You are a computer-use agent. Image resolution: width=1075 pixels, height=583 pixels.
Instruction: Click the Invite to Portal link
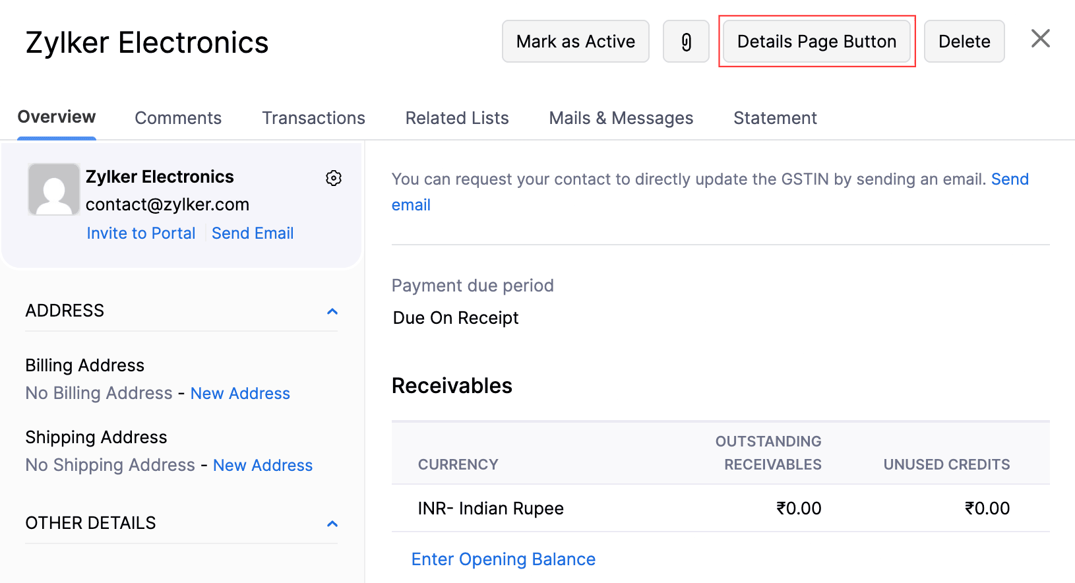point(141,233)
